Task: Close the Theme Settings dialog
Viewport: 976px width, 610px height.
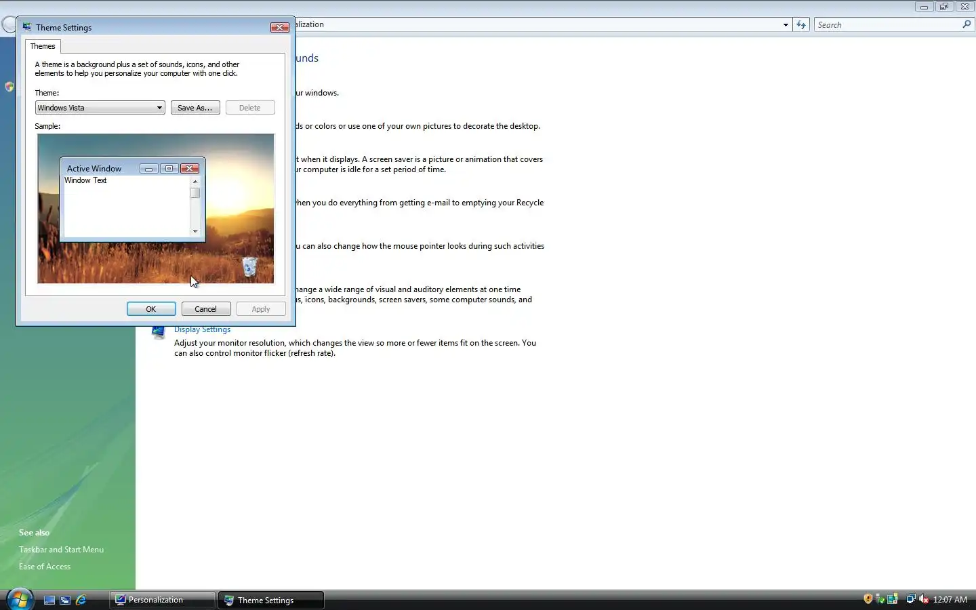Action: (279, 27)
